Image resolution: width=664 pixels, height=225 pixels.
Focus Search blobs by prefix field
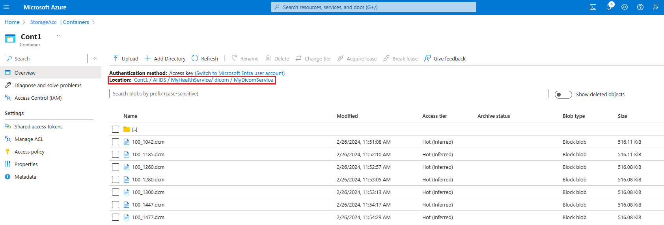(x=329, y=93)
